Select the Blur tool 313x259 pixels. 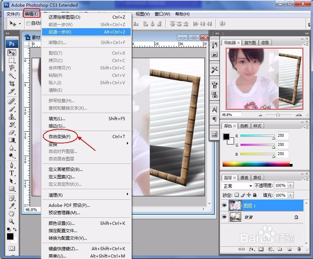(x=12, y=148)
